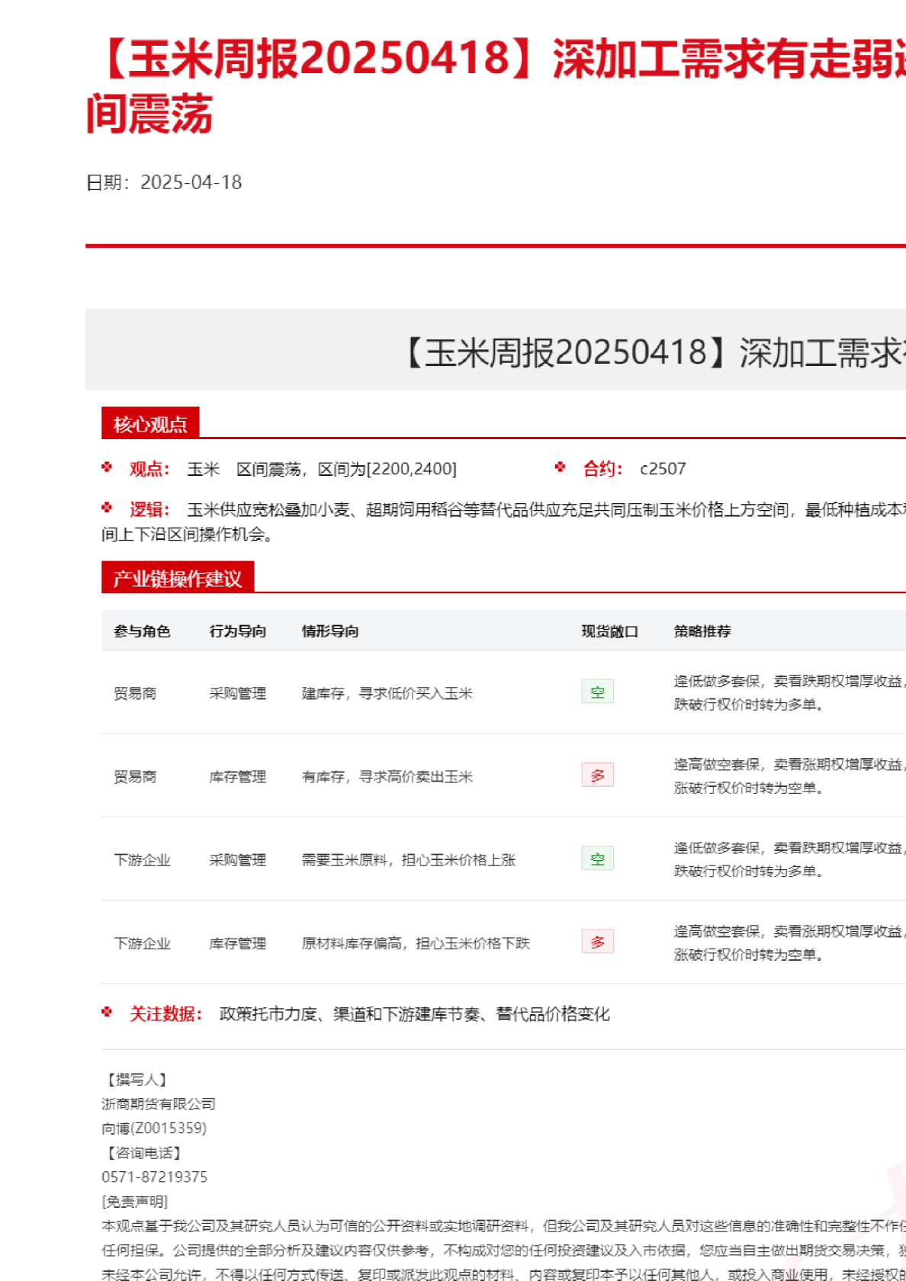Click the green 空 badge in 需要玉米原料 row
906x1281 pixels.
pos(597,859)
